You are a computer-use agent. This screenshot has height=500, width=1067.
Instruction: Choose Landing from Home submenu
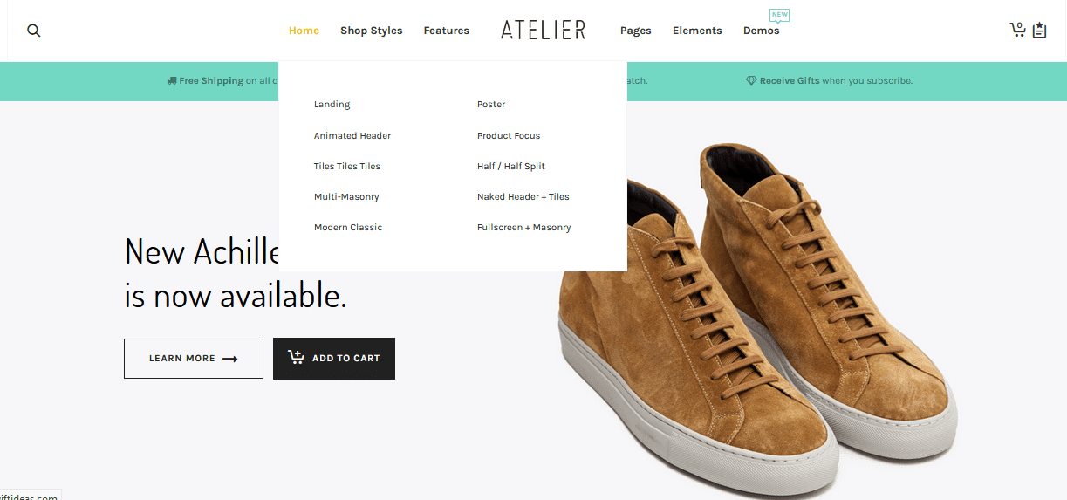[x=332, y=105]
